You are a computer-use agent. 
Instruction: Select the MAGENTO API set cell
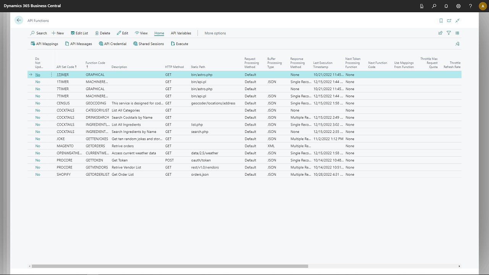tap(65, 146)
